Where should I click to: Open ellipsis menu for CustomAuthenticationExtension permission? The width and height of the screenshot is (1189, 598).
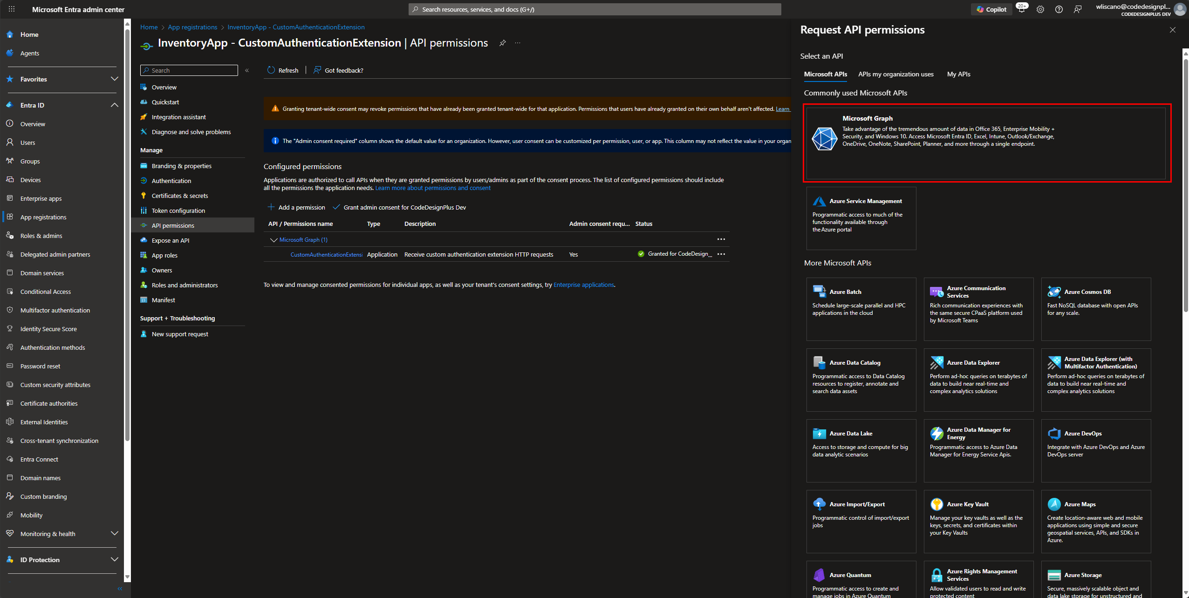721,254
